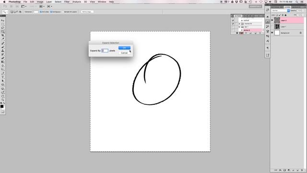The height and width of the screenshot is (173, 307).
Task: Toggle the second action set's checkmark
Action: 233,24
